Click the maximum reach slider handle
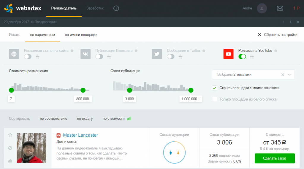 [x=191, y=90]
